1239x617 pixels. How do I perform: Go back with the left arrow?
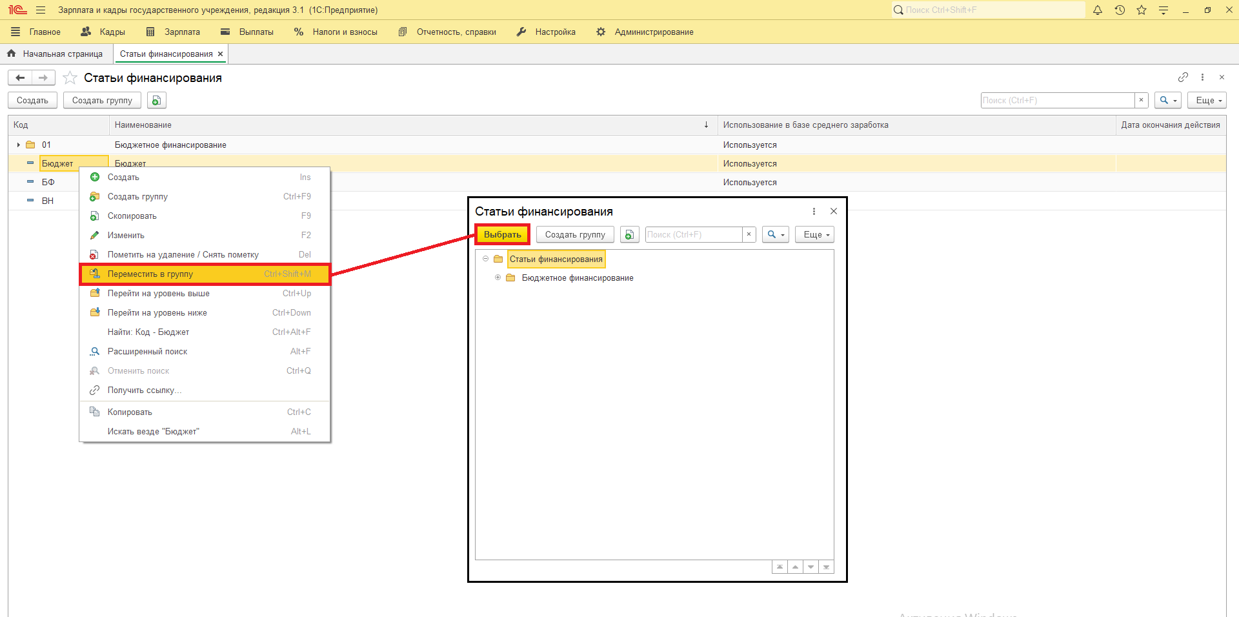[20, 78]
